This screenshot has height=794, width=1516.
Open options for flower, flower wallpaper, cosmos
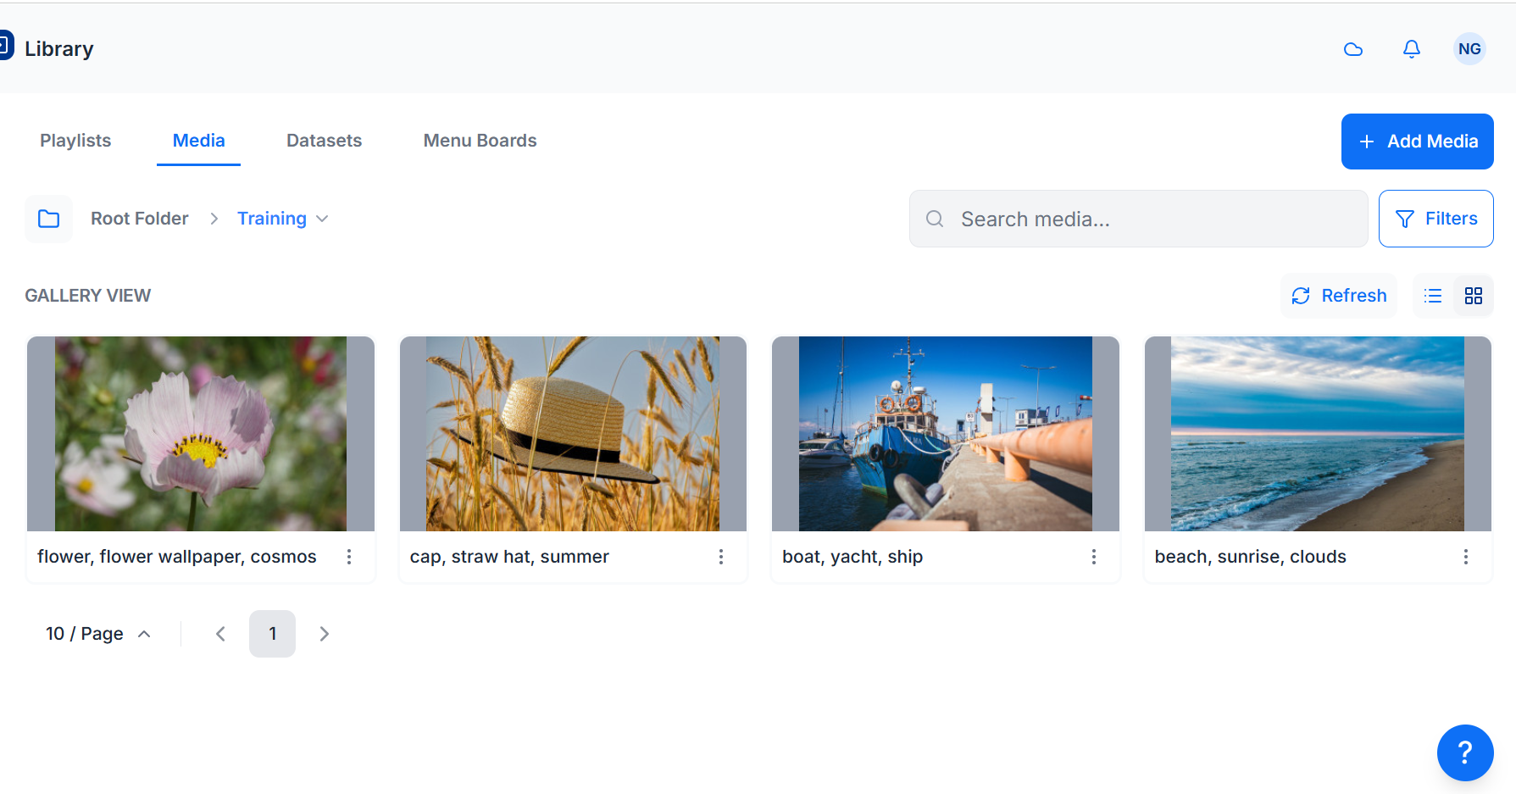349,557
